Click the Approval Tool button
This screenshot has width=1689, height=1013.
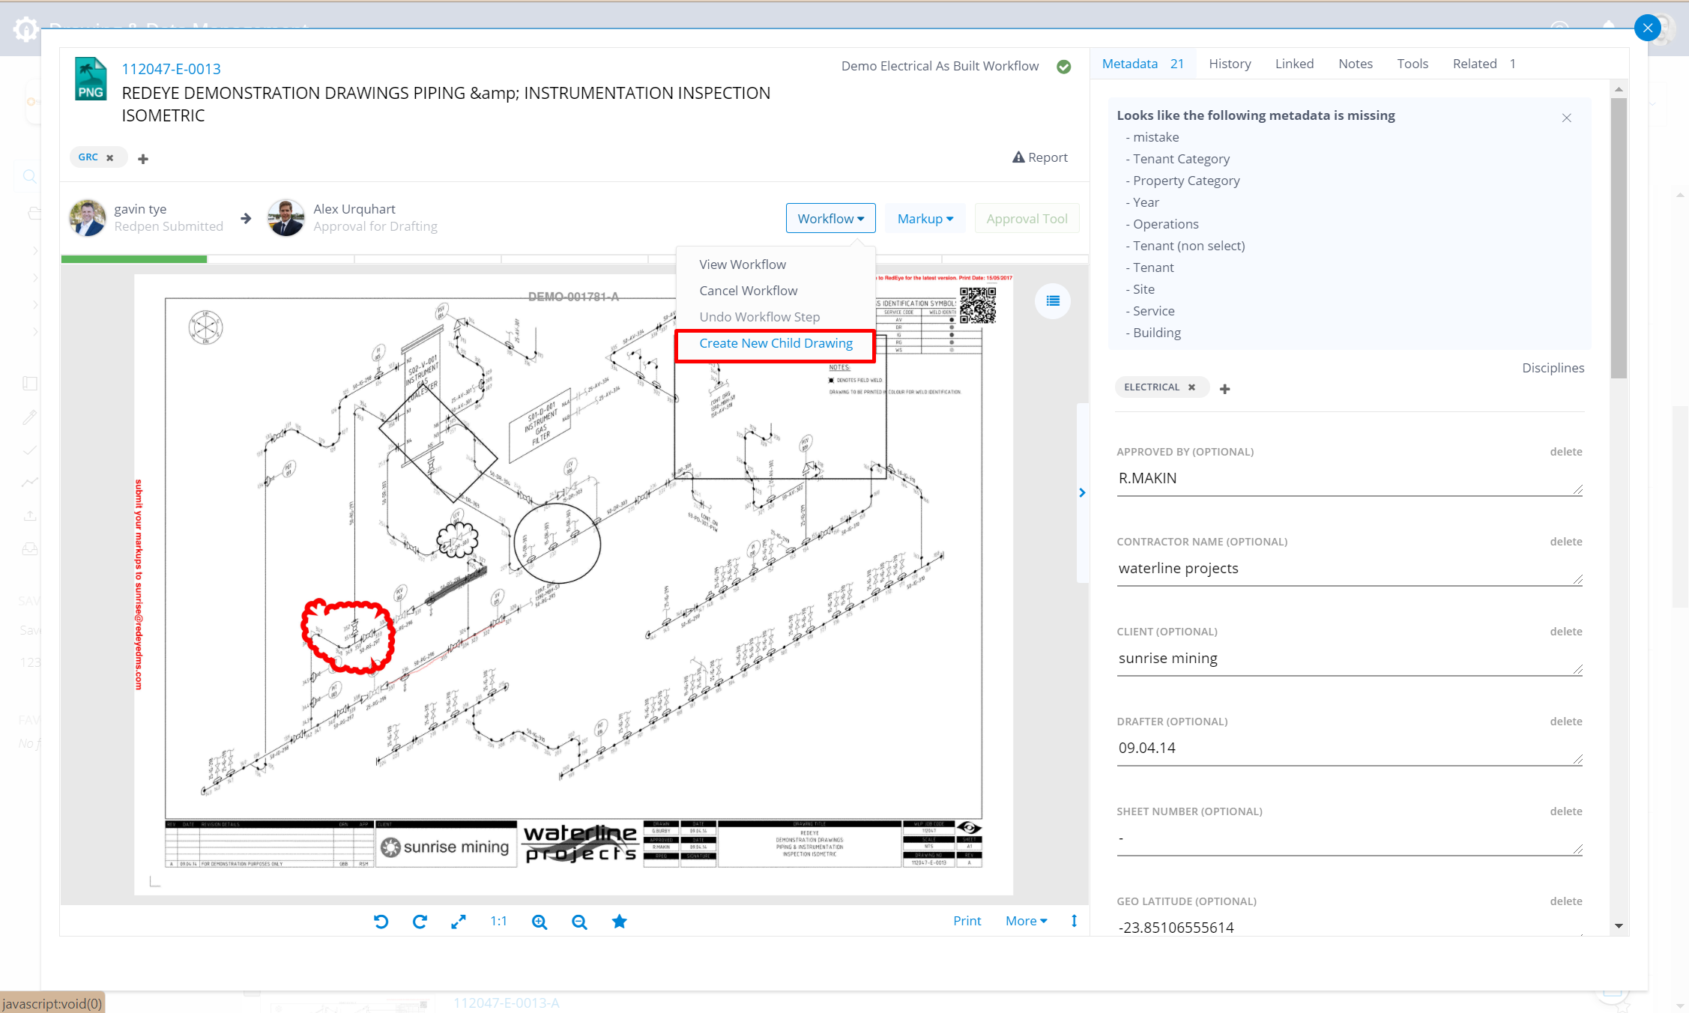(x=1027, y=218)
